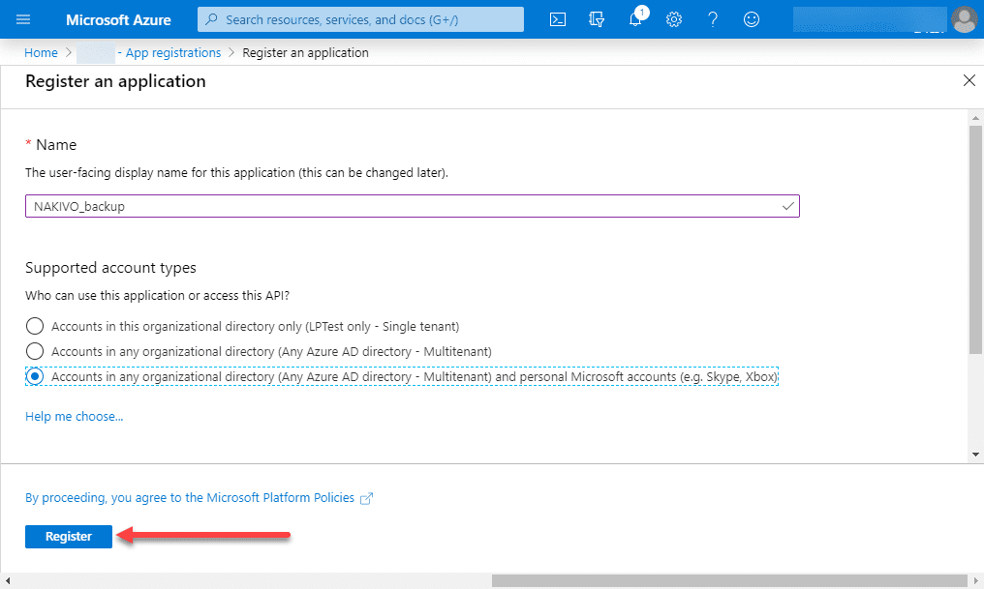This screenshot has height=589, width=984.
Task: Select single tenant account type option
Action: [x=35, y=326]
